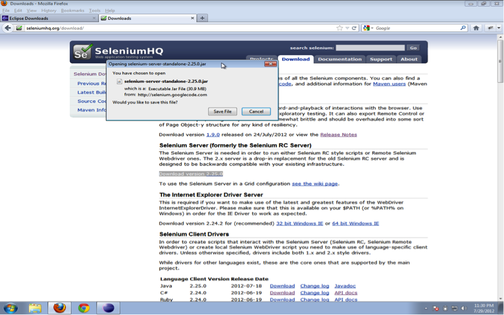Download 32 bit Windows IE driver
Image resolution: width=504 pixels, height=315 pixels.
pyautogui.click(x=299, y=223)
